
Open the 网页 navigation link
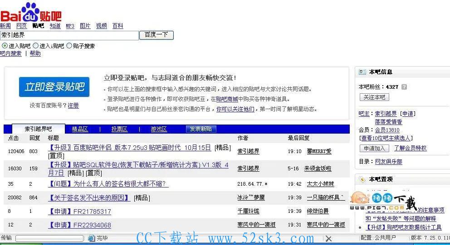click(x=21, y=26)
